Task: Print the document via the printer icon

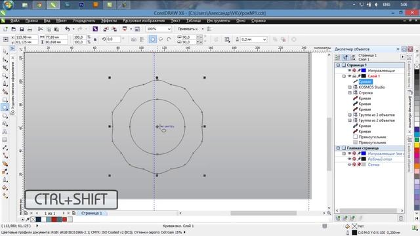Action: 30,29
